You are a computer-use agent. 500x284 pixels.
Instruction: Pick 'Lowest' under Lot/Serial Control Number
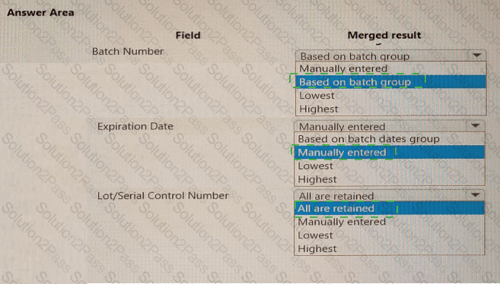pos(390,235)
